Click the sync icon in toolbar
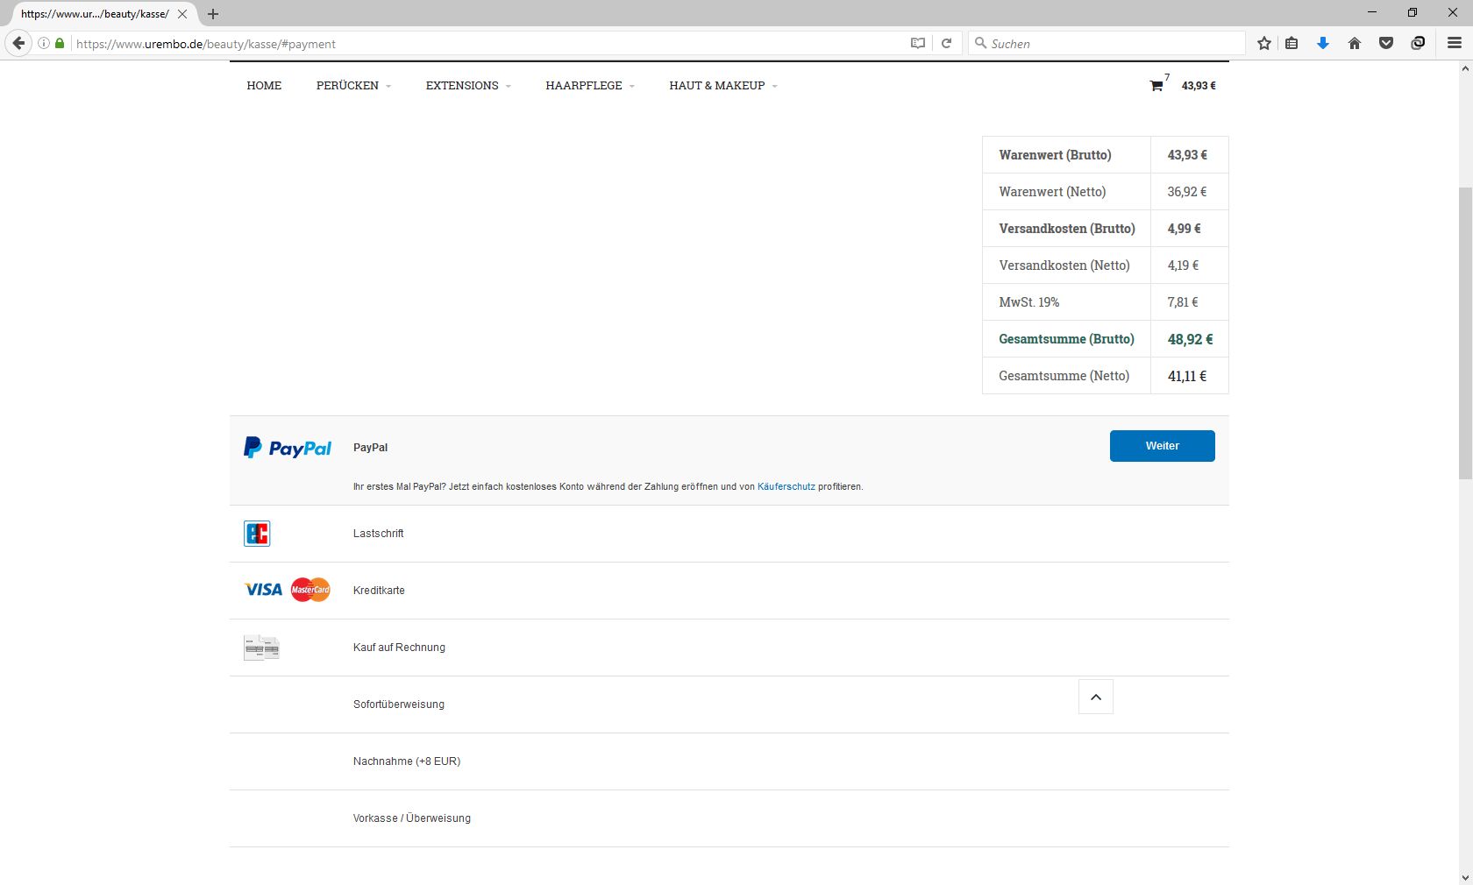 (1418, 43)
